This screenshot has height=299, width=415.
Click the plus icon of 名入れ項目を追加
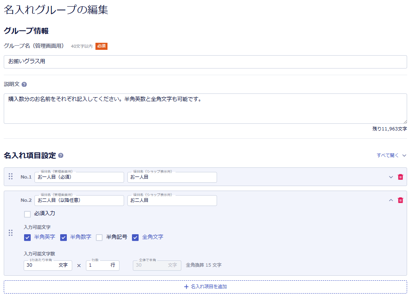pyautogui.click(x=186, y=287)
